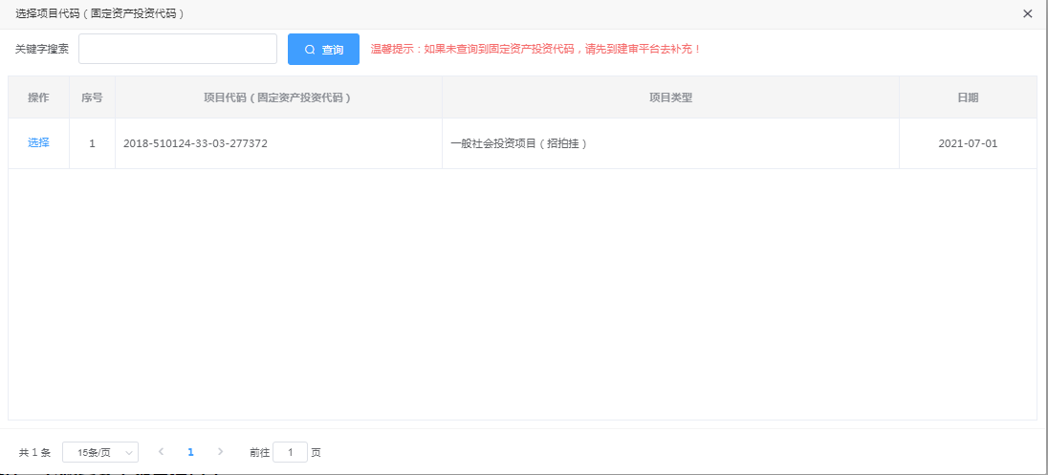Click the 项目代码 column header

(x=278, y=97)
